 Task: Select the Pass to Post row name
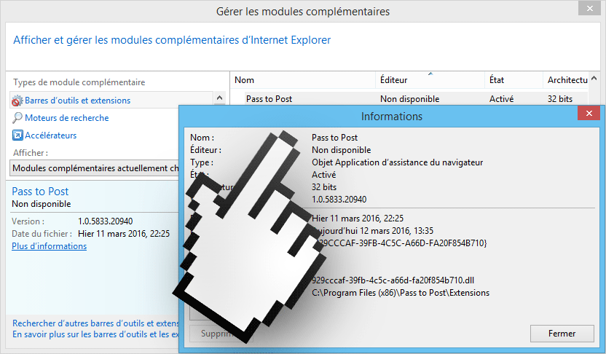(269, 99)
